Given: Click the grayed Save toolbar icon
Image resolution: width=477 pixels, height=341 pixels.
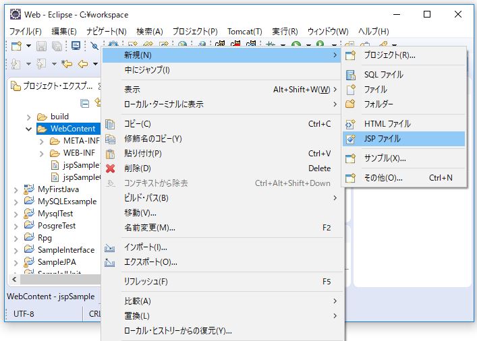Looking at the screenshot, I should (41, 46).
